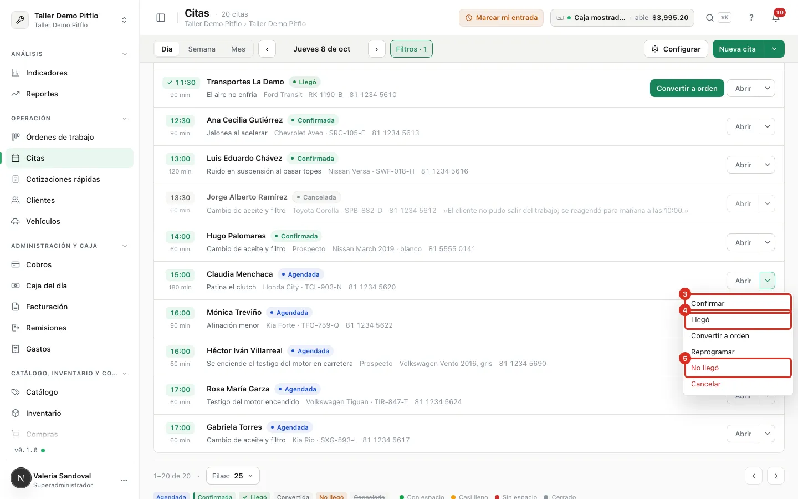
Task: Open Cotizaciones rápidas in sidebar
Action: point(69,179)
